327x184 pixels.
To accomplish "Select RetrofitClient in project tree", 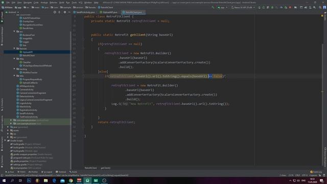I will click(29, 56).
